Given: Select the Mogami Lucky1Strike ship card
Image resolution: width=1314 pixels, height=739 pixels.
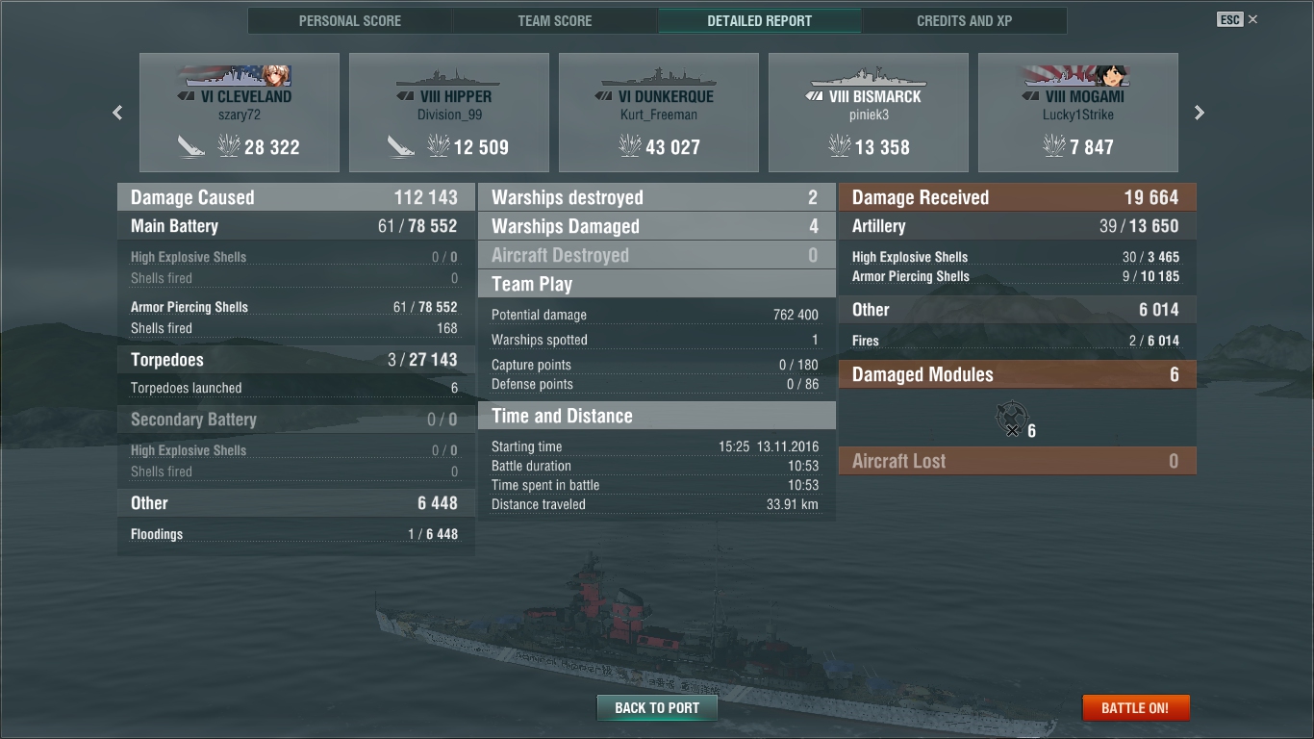Looking at the screenshot, I should click(1078, 113).
